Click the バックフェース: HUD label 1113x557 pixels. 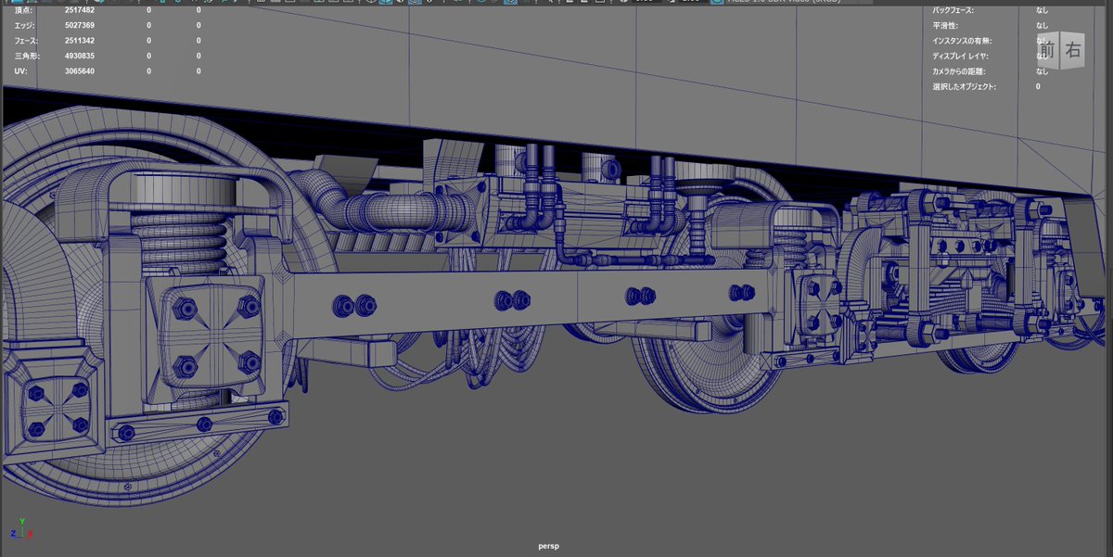pos(953,10)
